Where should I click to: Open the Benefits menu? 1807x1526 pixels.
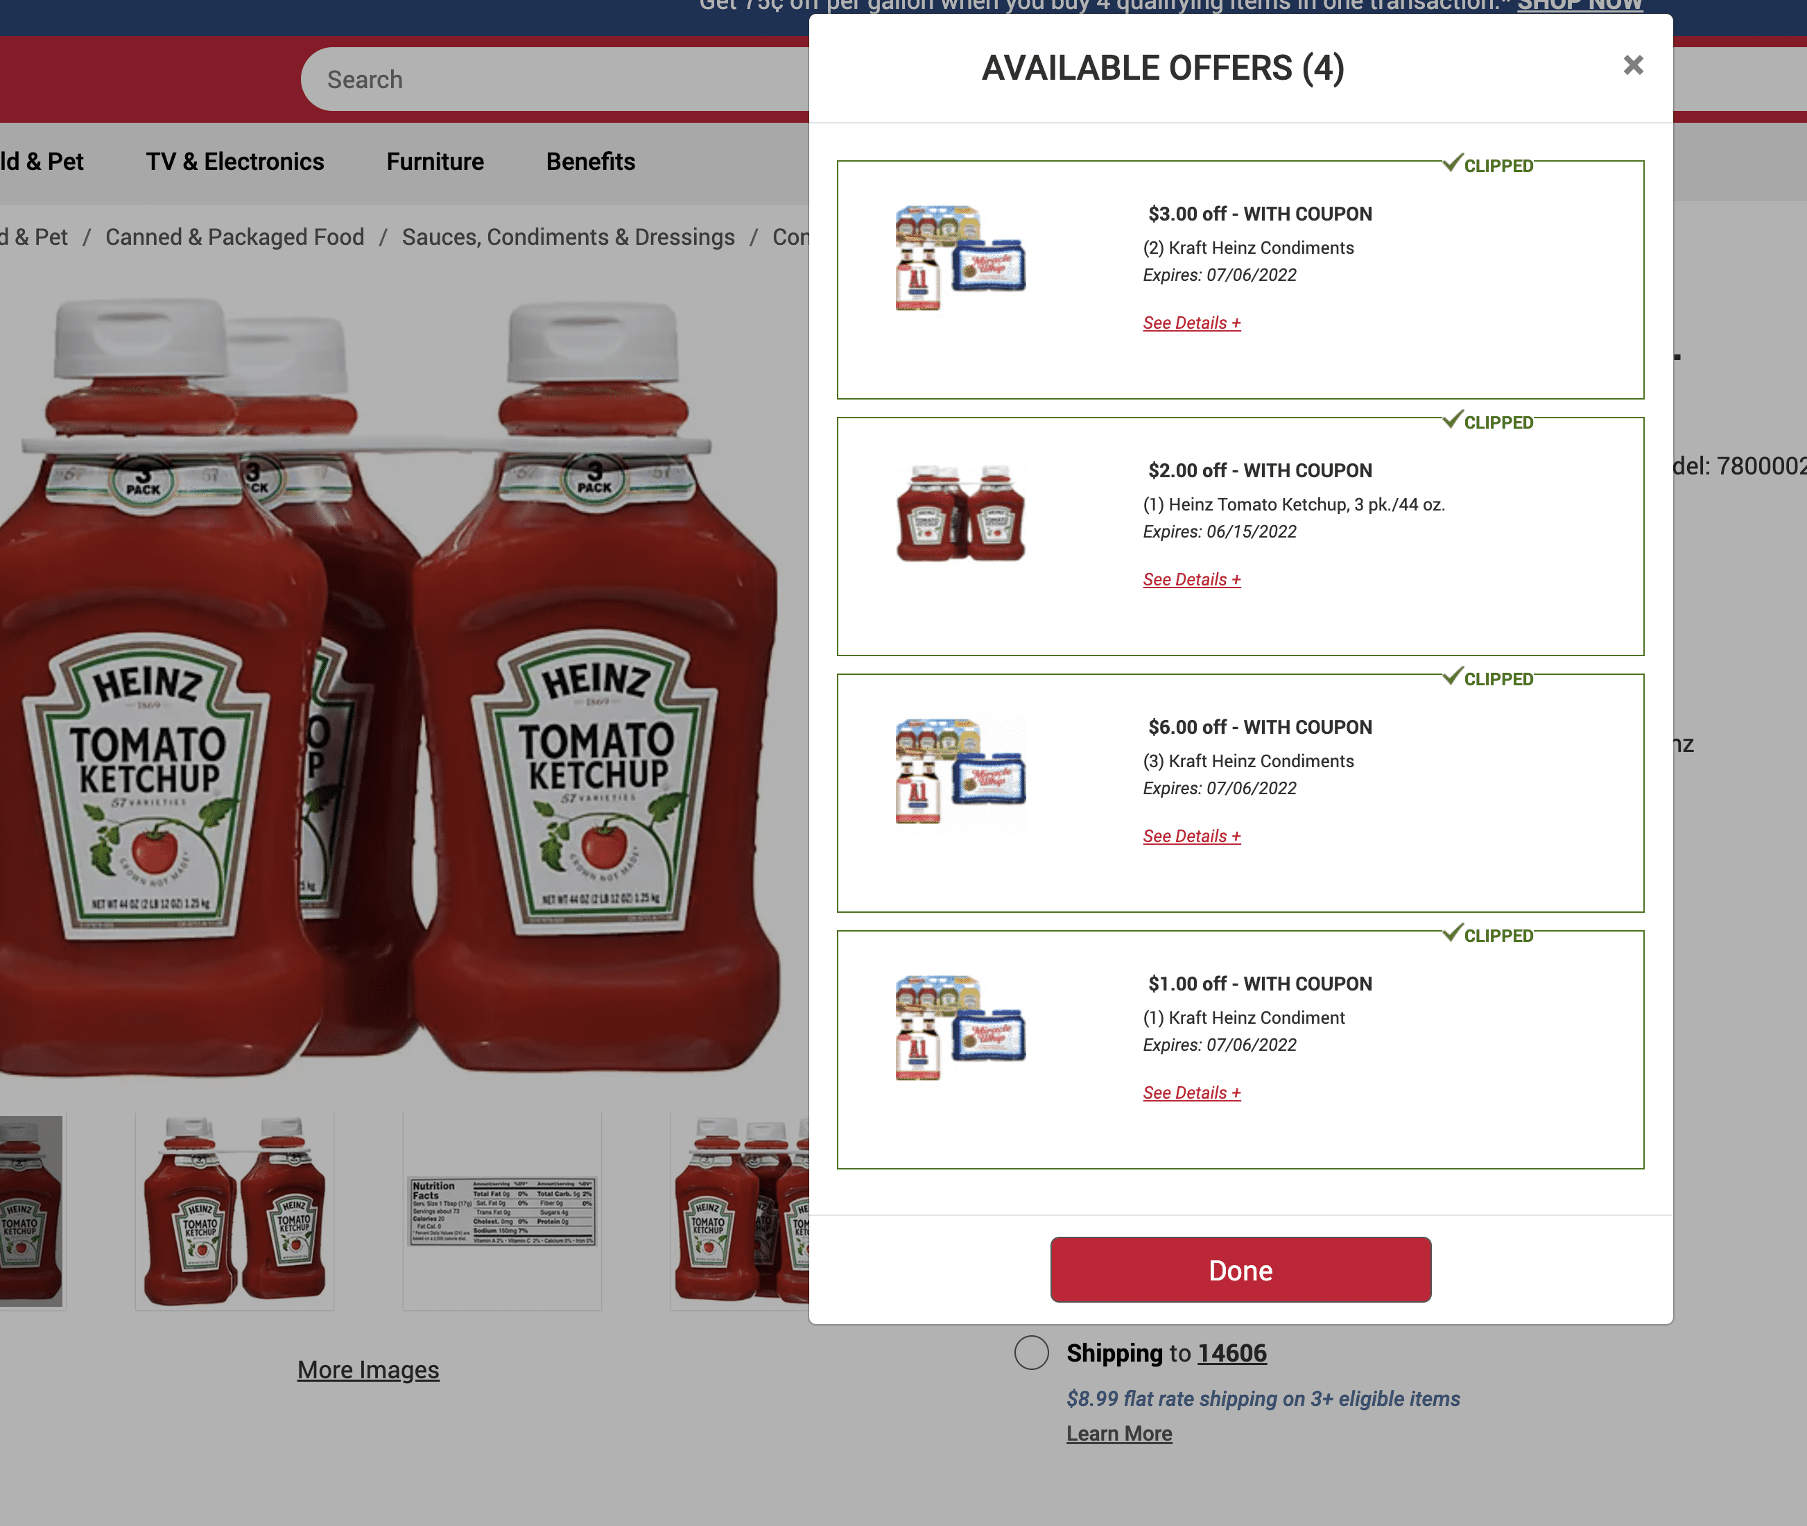591,162
